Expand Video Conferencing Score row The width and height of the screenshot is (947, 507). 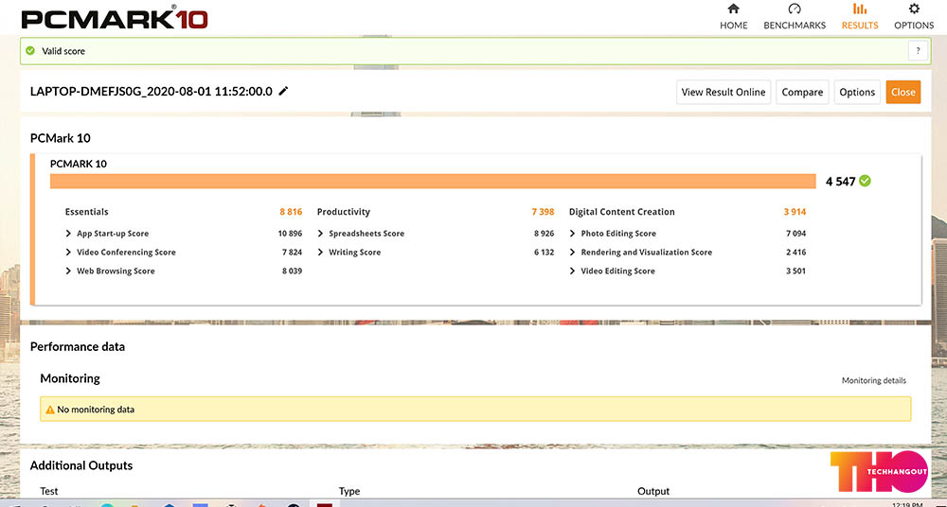(69, 253)
